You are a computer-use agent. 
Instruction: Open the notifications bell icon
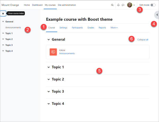(x=118, y=5)
